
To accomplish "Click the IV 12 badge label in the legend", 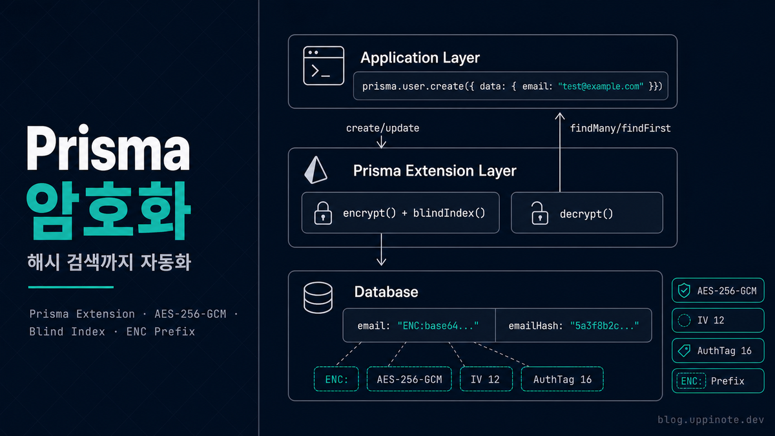I will tap(711, 320).
